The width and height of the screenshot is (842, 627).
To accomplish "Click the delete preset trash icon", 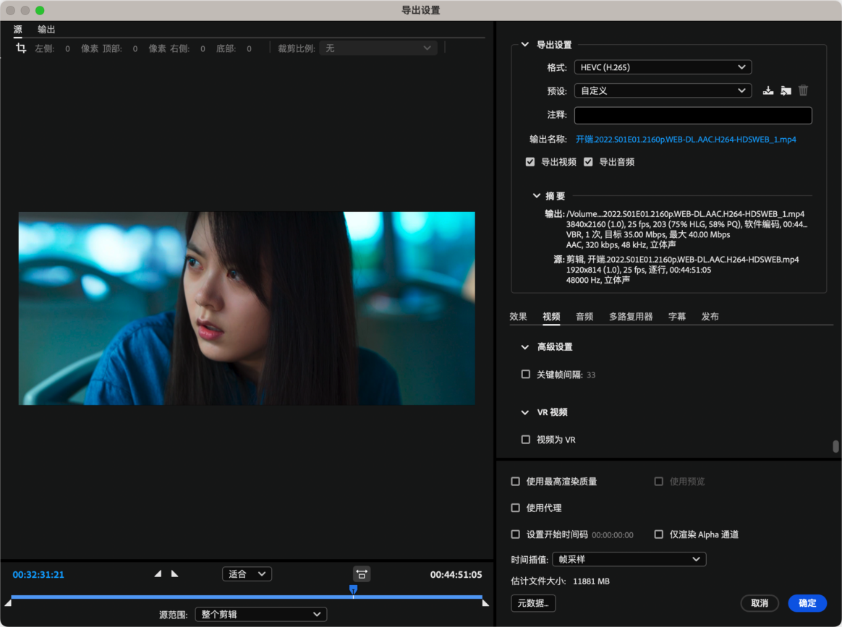I will (x=803, y=90).
